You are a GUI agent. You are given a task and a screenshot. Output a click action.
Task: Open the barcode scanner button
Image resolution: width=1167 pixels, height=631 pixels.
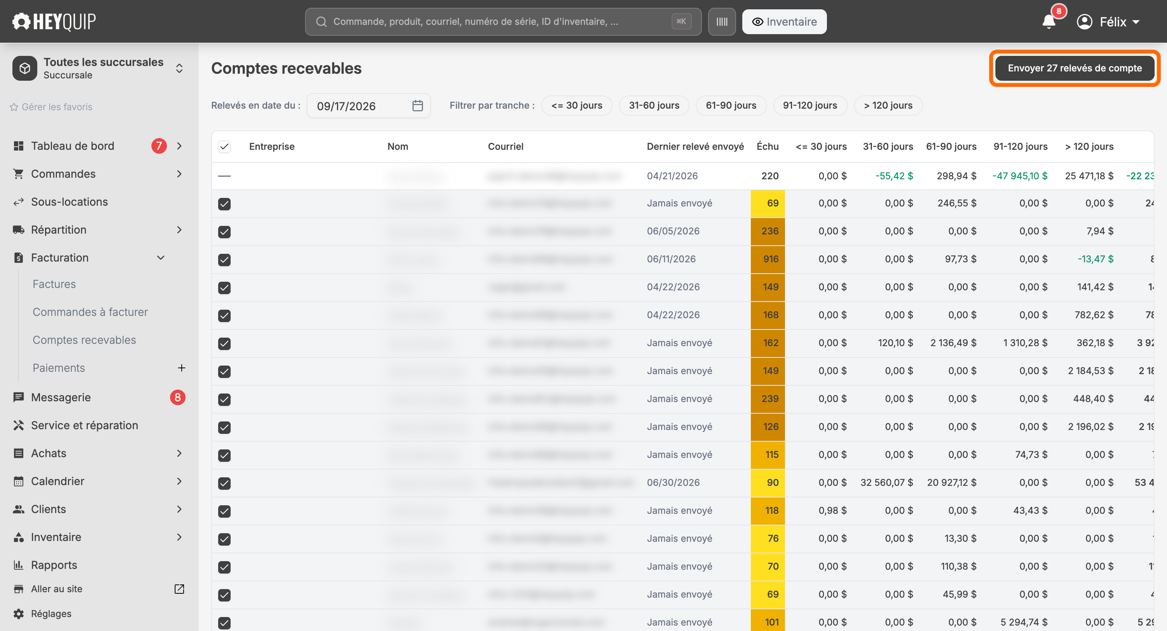(x=722, y=21)
